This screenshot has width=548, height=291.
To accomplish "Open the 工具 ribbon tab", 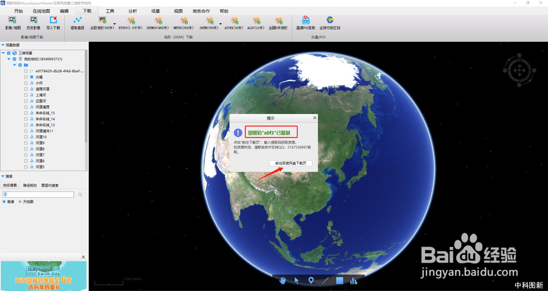I will point(110,11).
